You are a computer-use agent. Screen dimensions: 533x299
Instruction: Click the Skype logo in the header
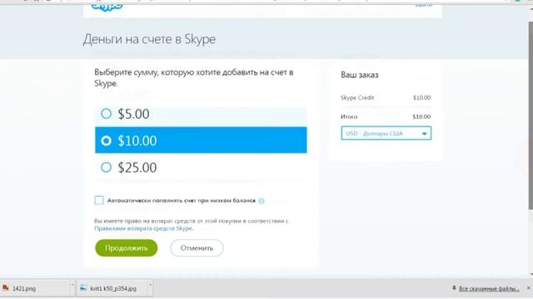107,7
